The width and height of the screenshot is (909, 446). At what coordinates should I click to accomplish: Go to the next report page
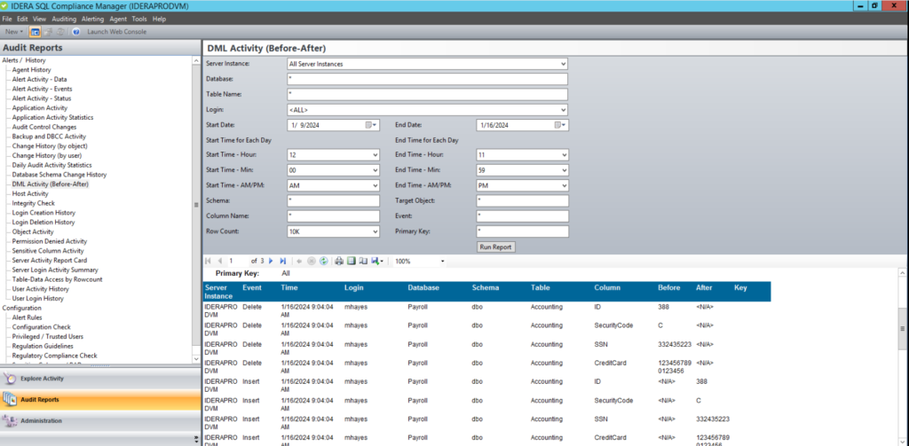[271, 262]
